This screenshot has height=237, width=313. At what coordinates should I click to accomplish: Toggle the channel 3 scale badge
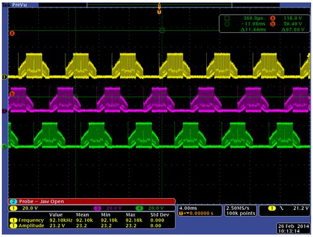pos(98,208)
